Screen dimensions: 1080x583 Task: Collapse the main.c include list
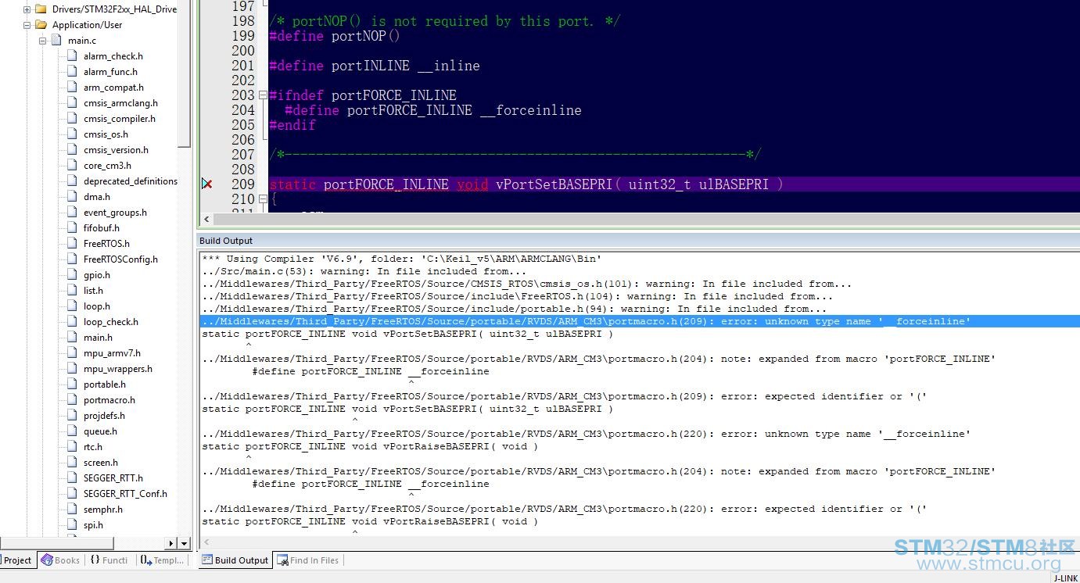coord(43,41)
